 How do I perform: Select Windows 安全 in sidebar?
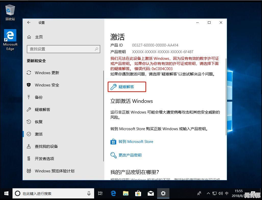[x=47, y=85]
